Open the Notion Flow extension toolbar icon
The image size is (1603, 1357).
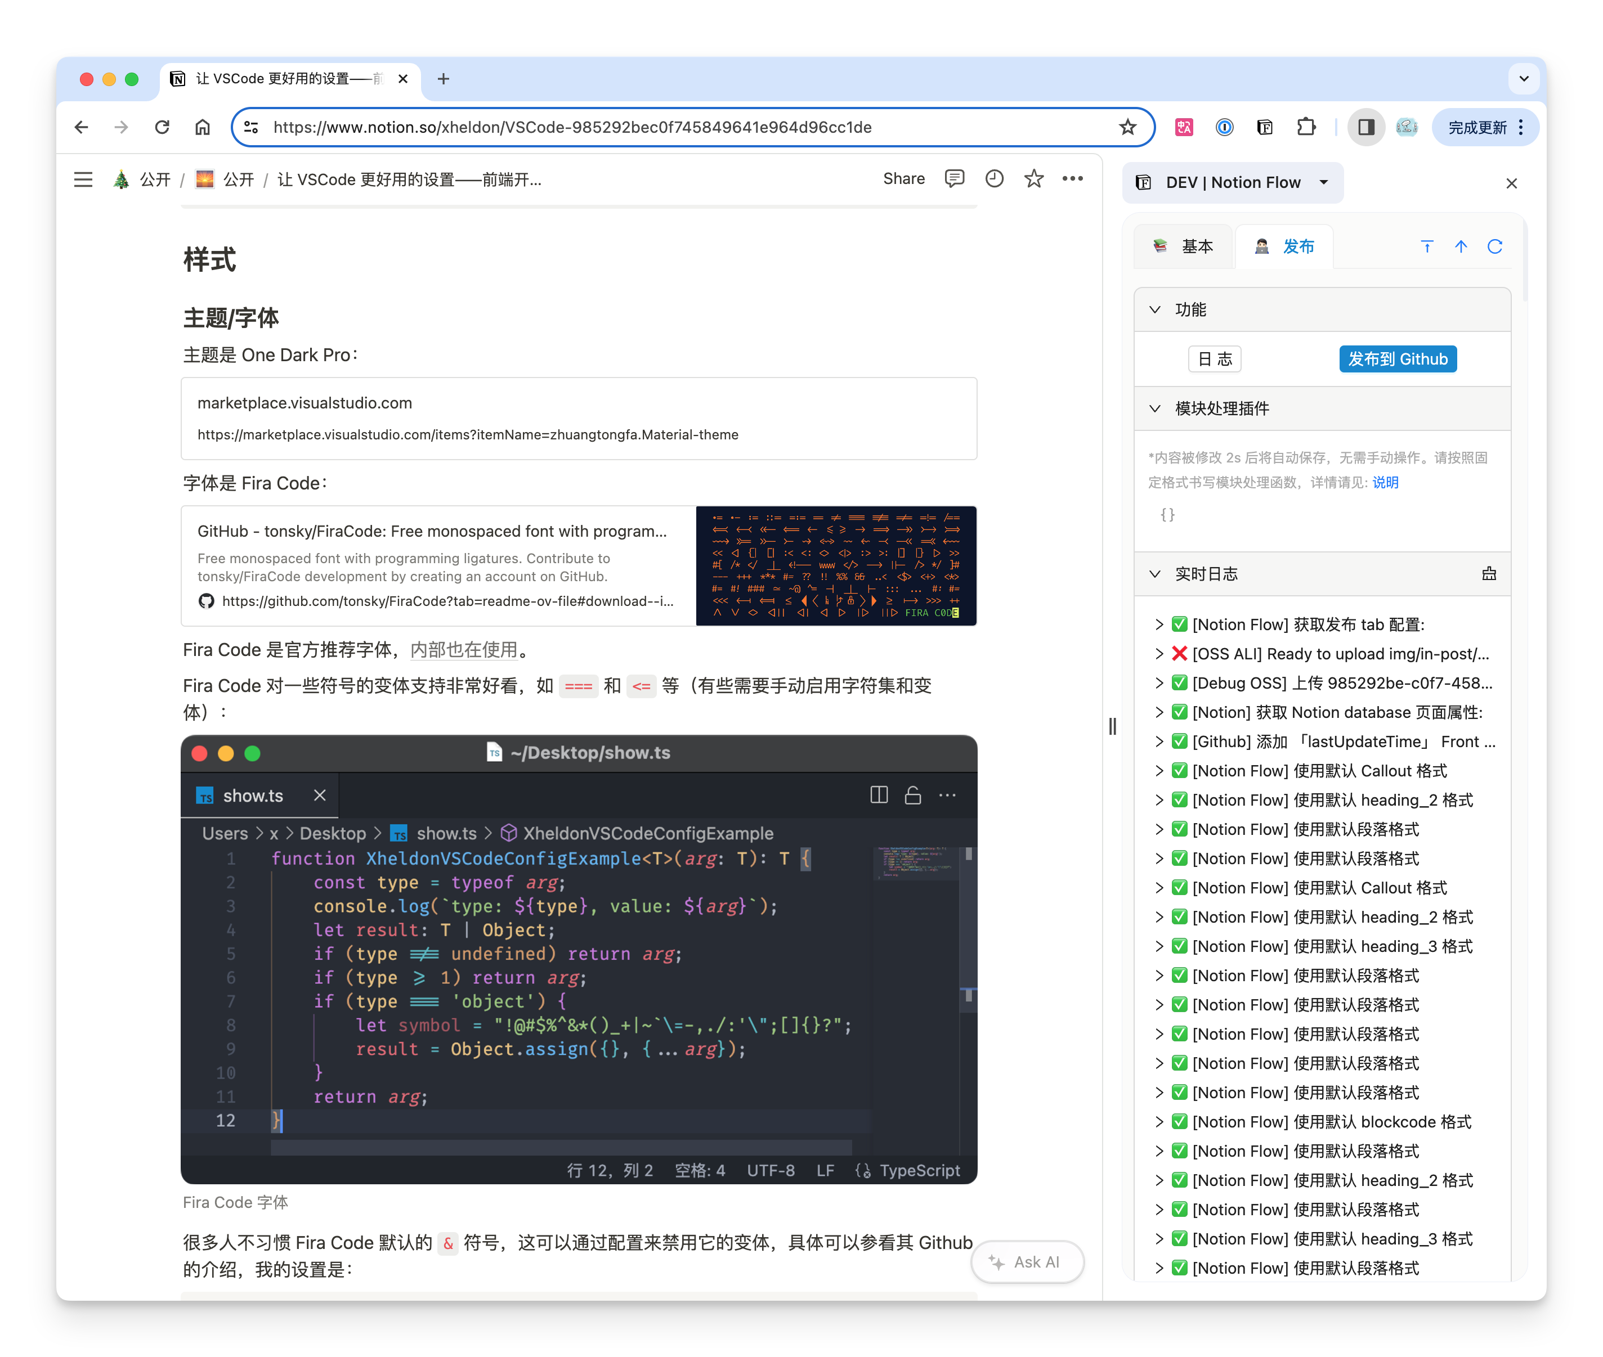coord(1265,127)
